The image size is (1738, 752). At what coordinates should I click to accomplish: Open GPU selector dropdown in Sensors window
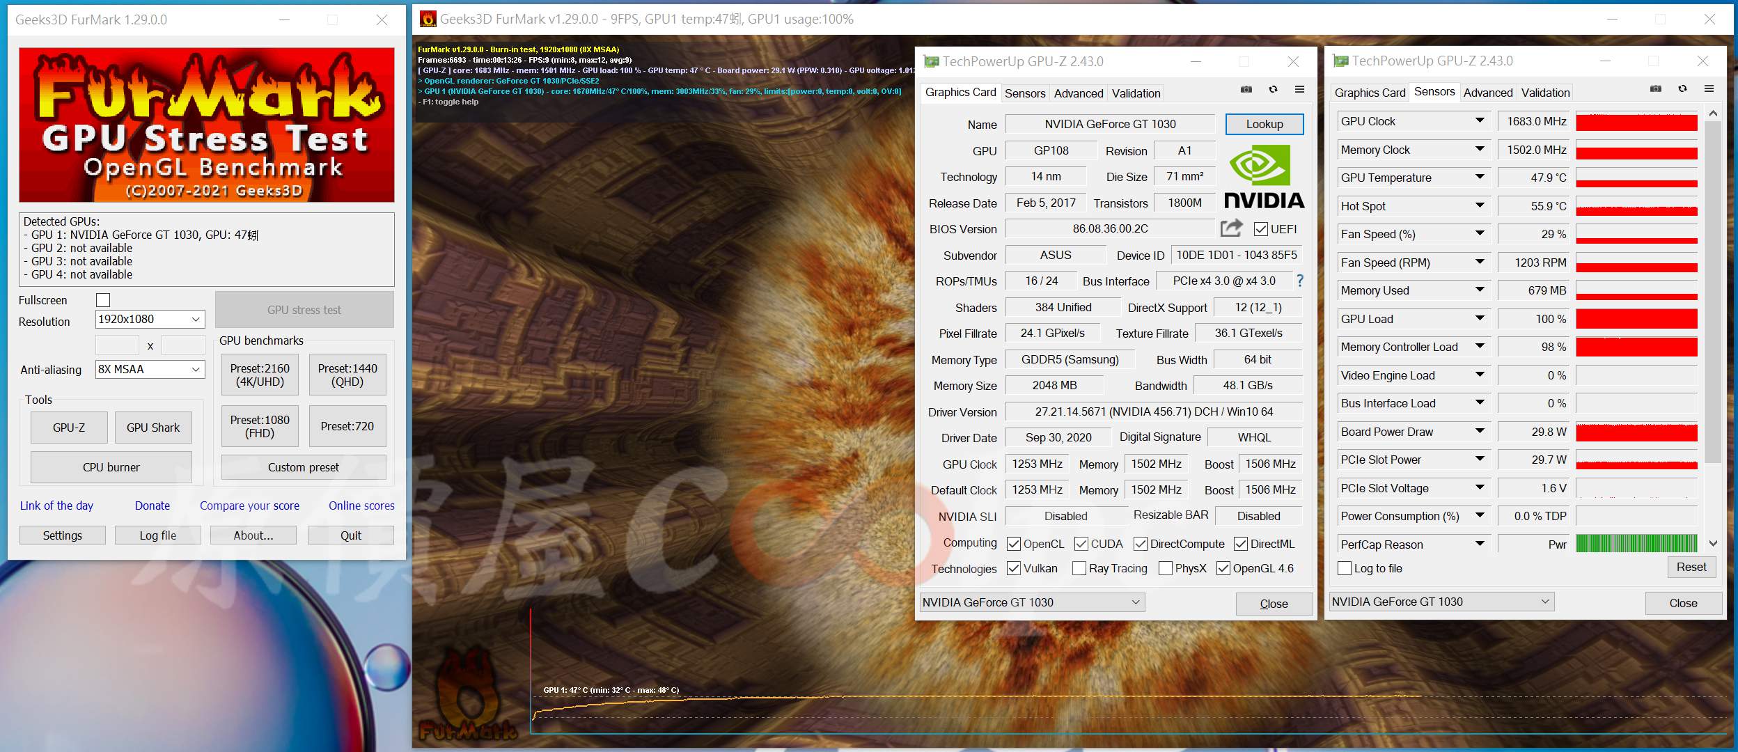tap(1441, 602)
